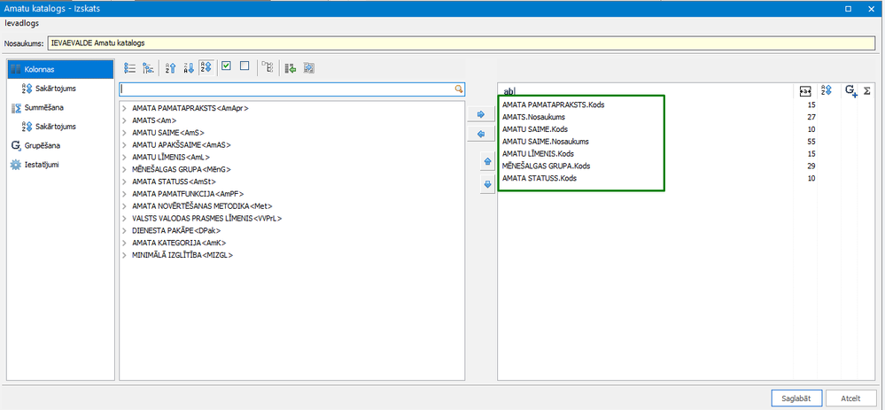885x410 pixels.
Task: Click the flat list view toolbar icon
Action: pos(130,67)
